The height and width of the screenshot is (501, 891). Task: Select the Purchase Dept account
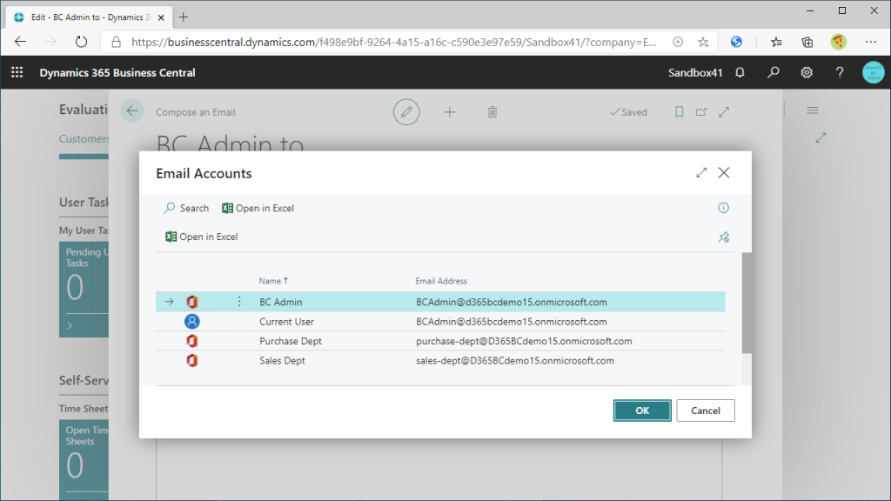click(x=290, y=341)
